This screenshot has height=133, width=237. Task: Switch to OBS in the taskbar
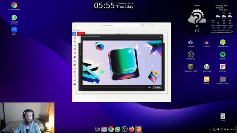tap(125, 129)
